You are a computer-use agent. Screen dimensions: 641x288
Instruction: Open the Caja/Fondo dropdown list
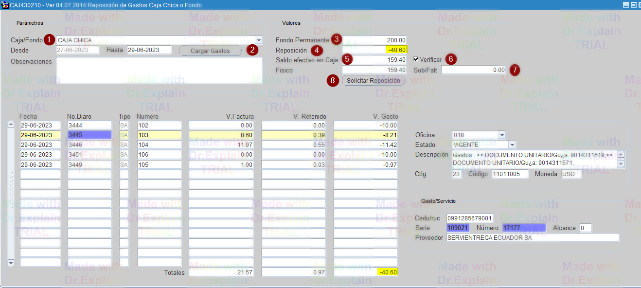click(259, 40)
